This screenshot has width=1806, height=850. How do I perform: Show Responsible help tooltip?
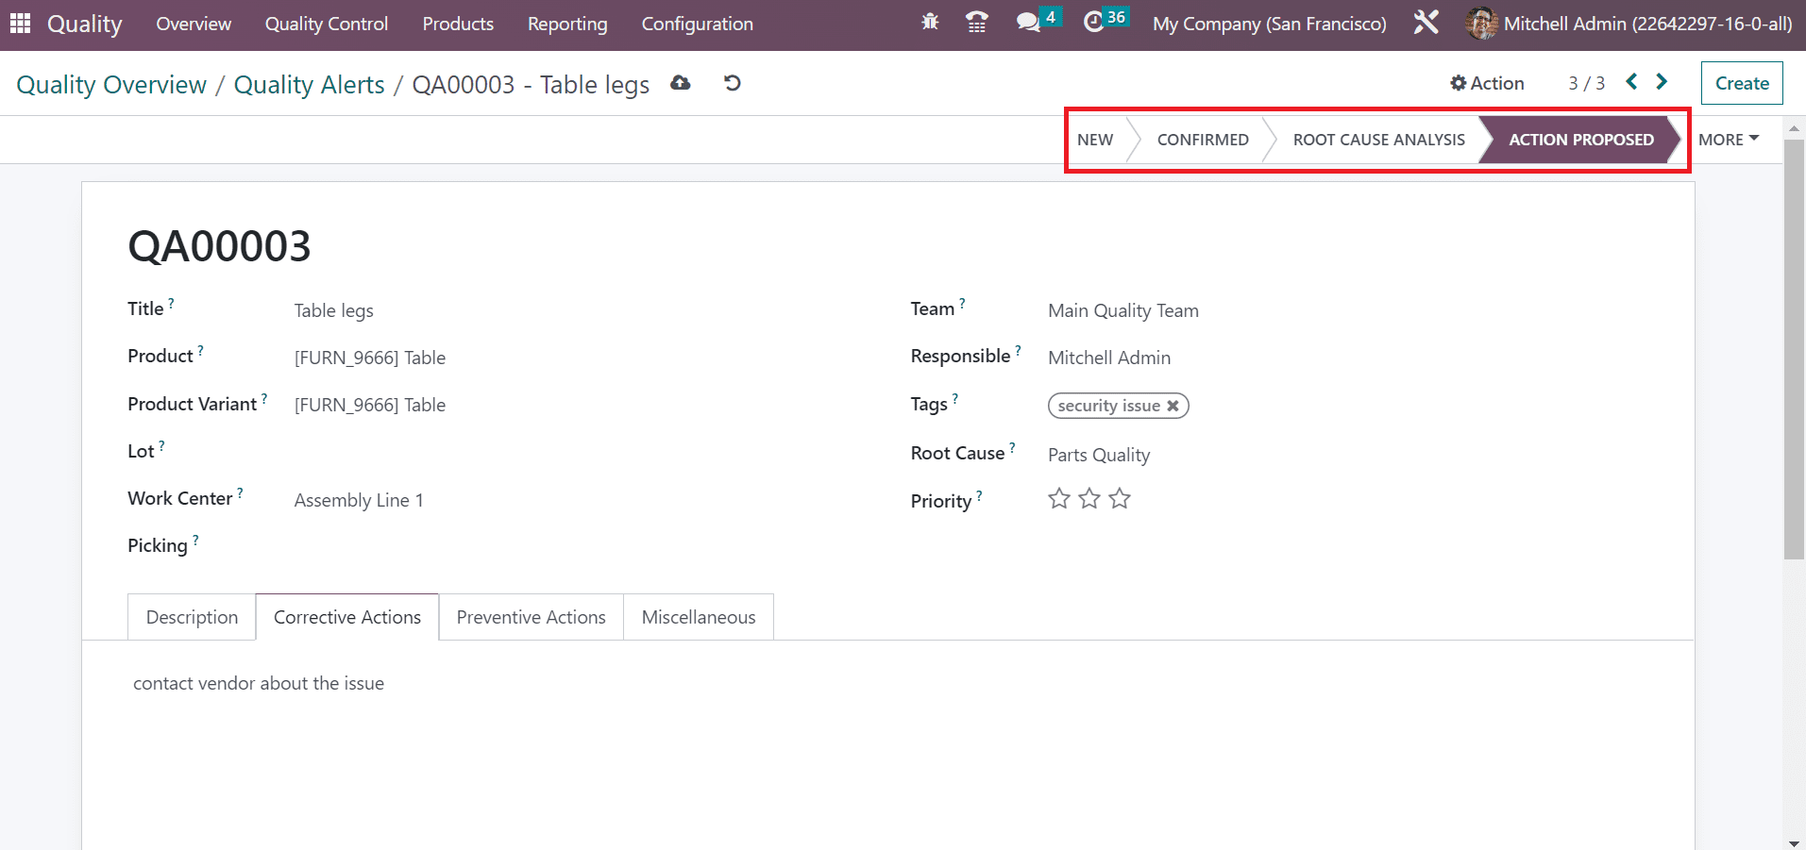(x=1018, y=351)
